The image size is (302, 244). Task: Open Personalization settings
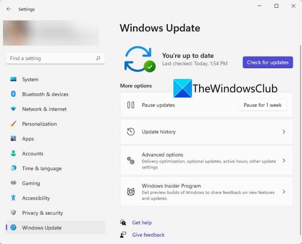56,124
